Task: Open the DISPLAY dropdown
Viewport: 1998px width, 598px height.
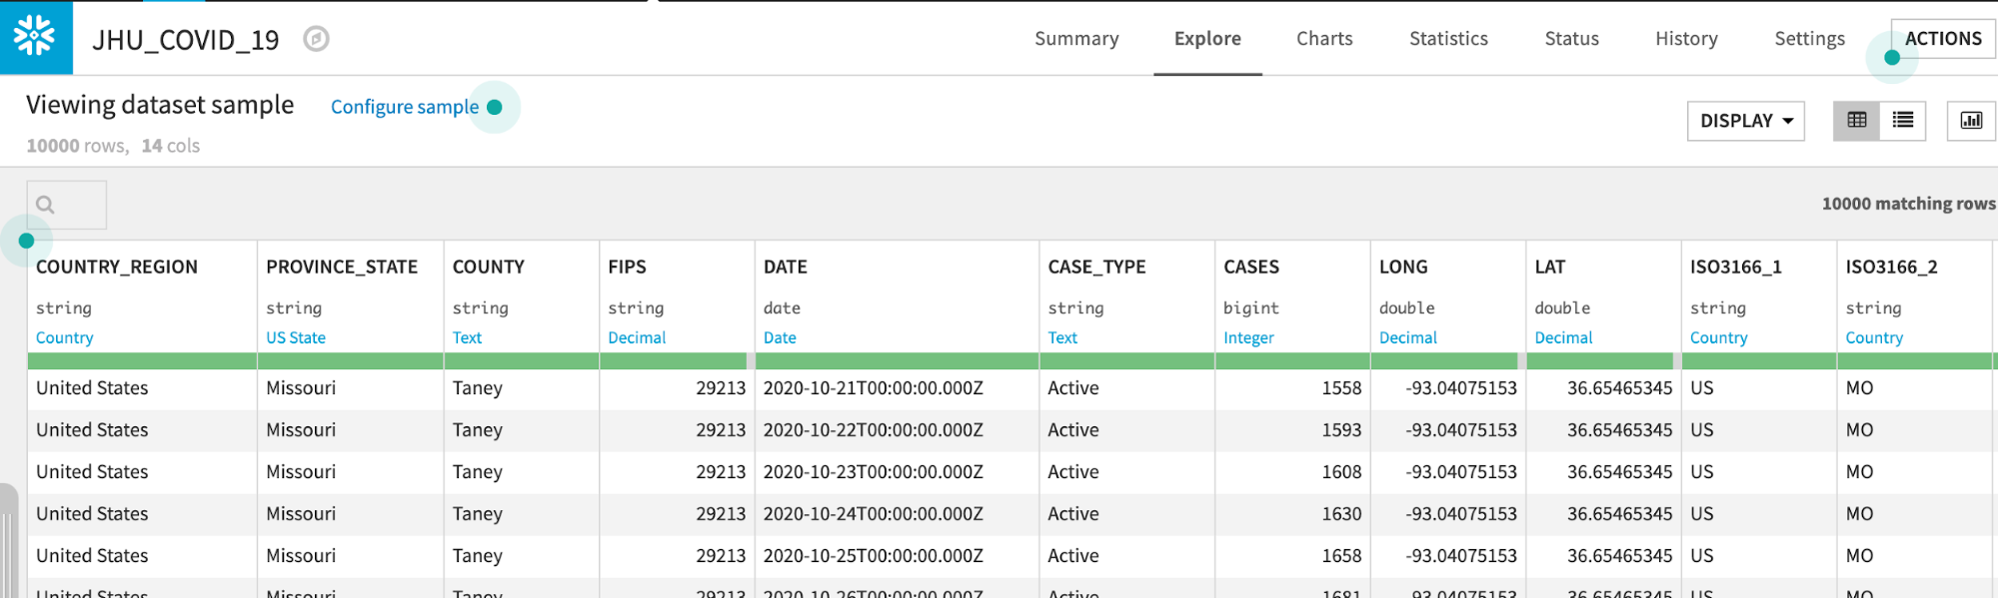Action: click(x=1745, y=121)
